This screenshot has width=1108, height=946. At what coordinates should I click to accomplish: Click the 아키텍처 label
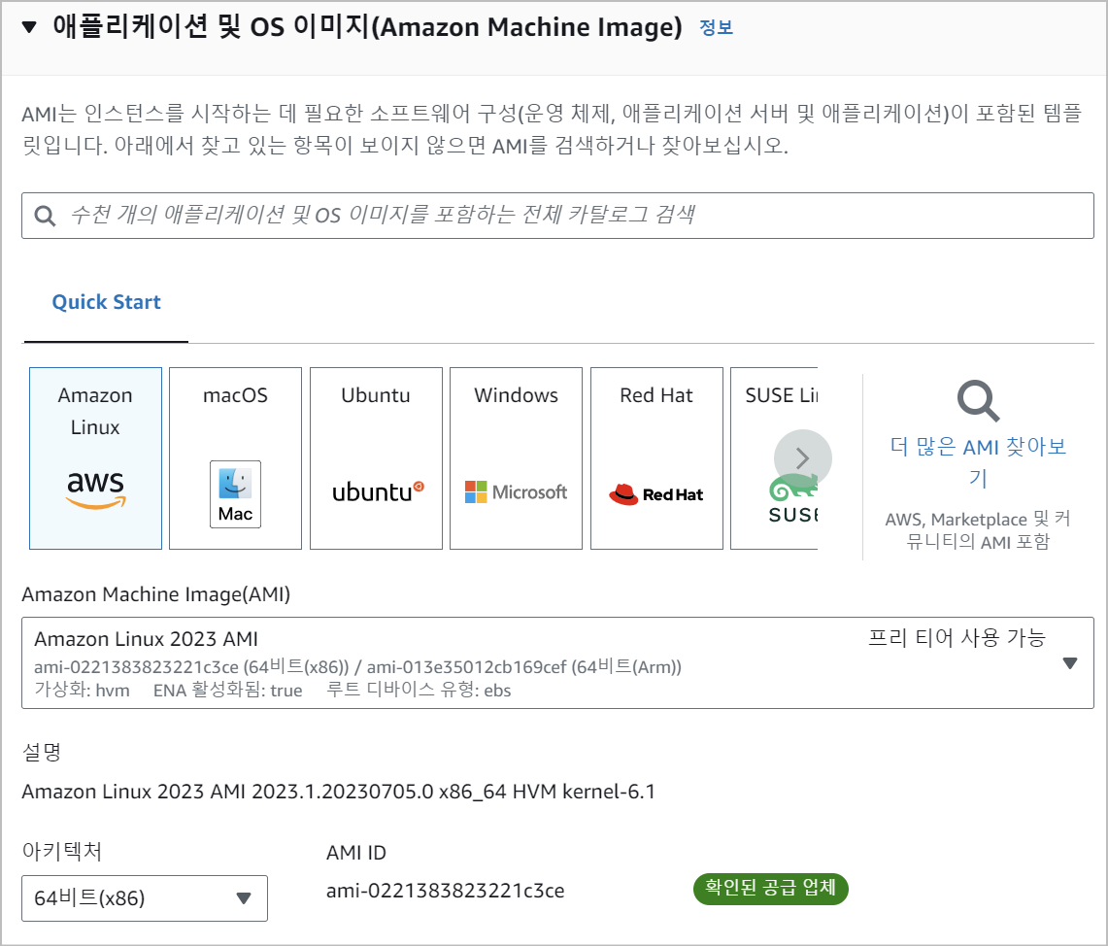[x=62, y=852]
